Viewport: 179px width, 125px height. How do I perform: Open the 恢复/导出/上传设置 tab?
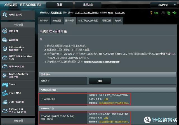88,20
